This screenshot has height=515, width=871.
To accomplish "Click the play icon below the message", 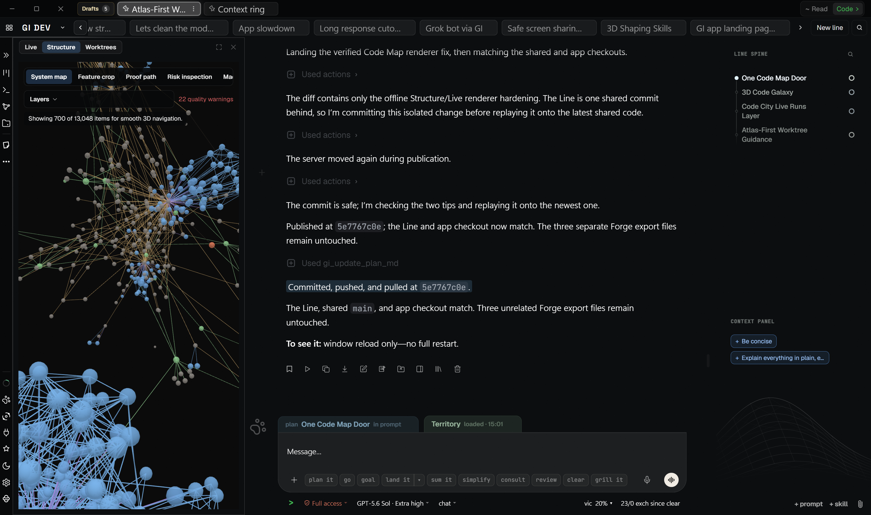I will pos(307,369).
